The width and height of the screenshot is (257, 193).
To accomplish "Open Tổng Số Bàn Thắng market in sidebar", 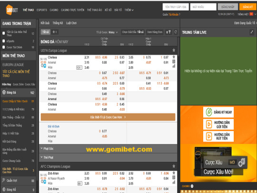I will 18,125.
